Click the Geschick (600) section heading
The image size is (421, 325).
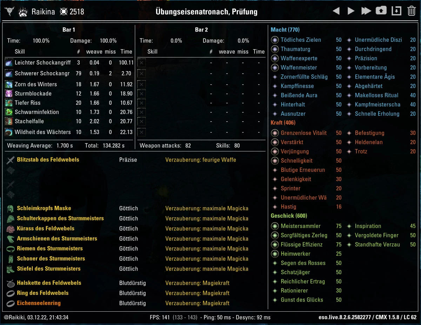289,216
